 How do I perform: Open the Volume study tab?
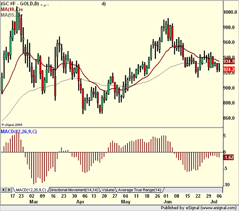click(x=108, y=190)
